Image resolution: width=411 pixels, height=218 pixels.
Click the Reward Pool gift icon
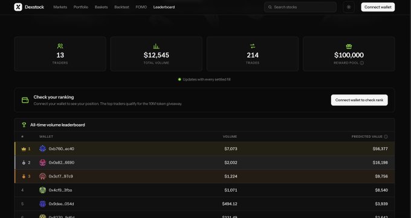tap(349, 46)
